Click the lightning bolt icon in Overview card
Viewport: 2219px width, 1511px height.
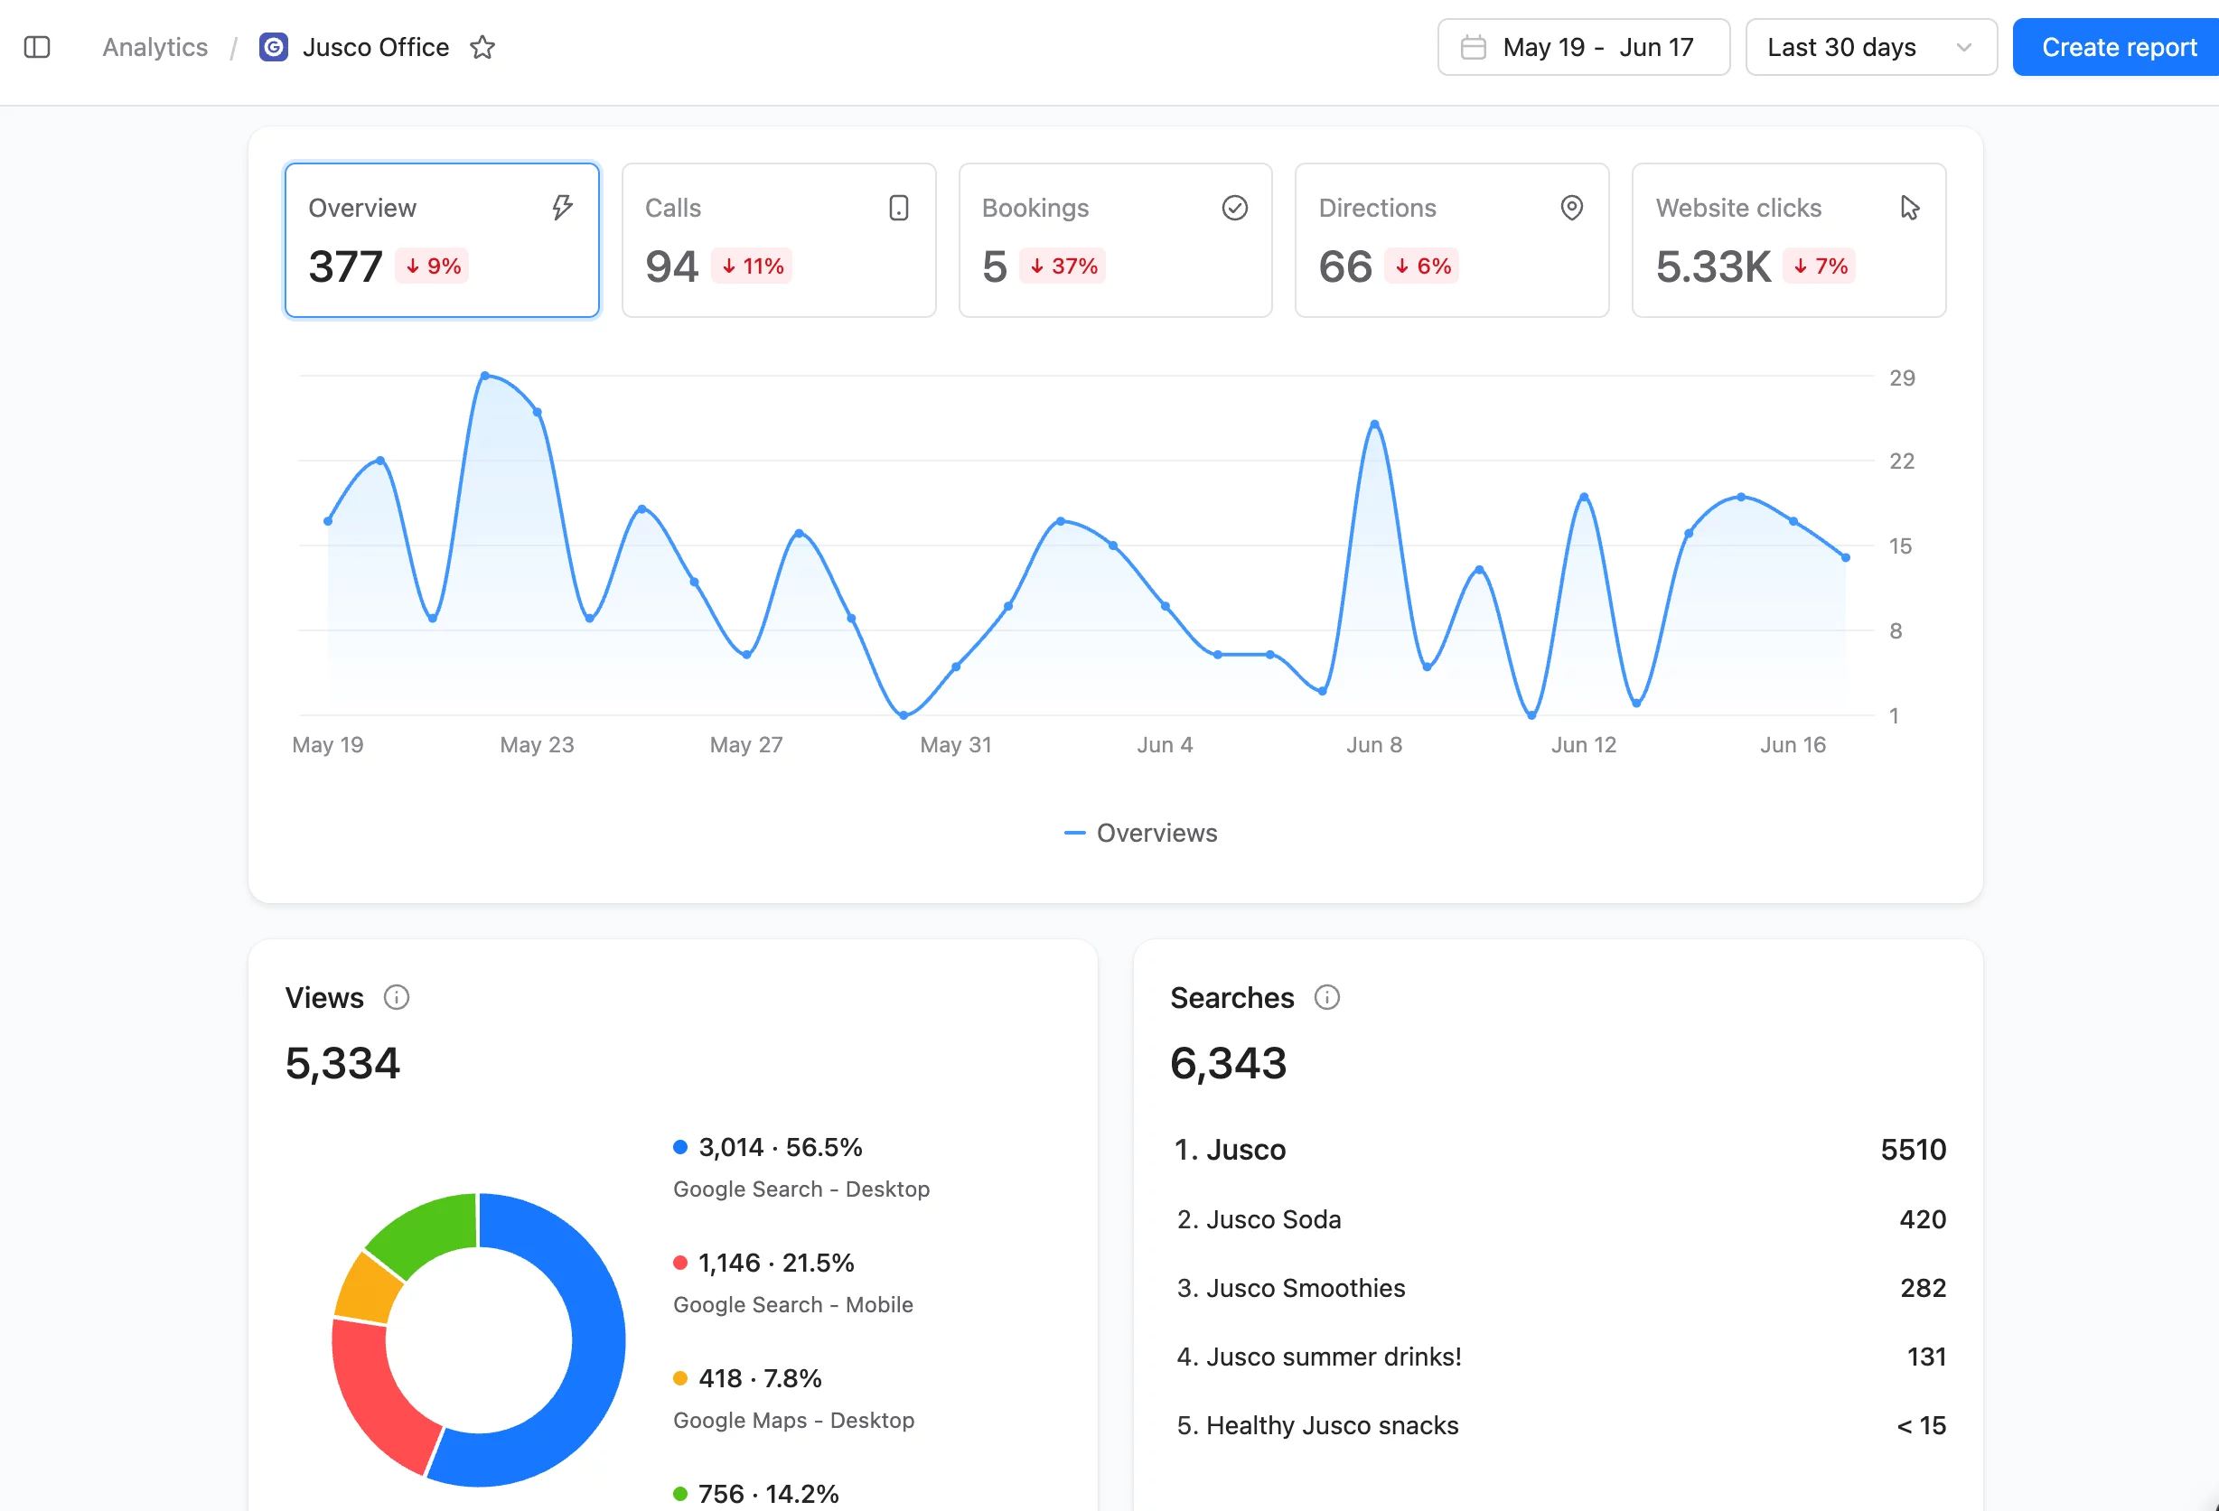562,207
